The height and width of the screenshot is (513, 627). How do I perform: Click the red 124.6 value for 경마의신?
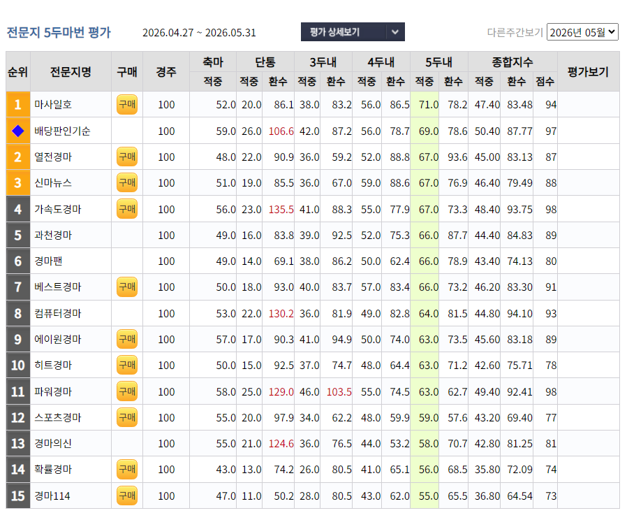[281, 444]
